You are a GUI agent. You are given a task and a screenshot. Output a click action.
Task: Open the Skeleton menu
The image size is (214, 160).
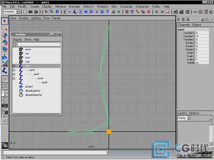point(102,6)
